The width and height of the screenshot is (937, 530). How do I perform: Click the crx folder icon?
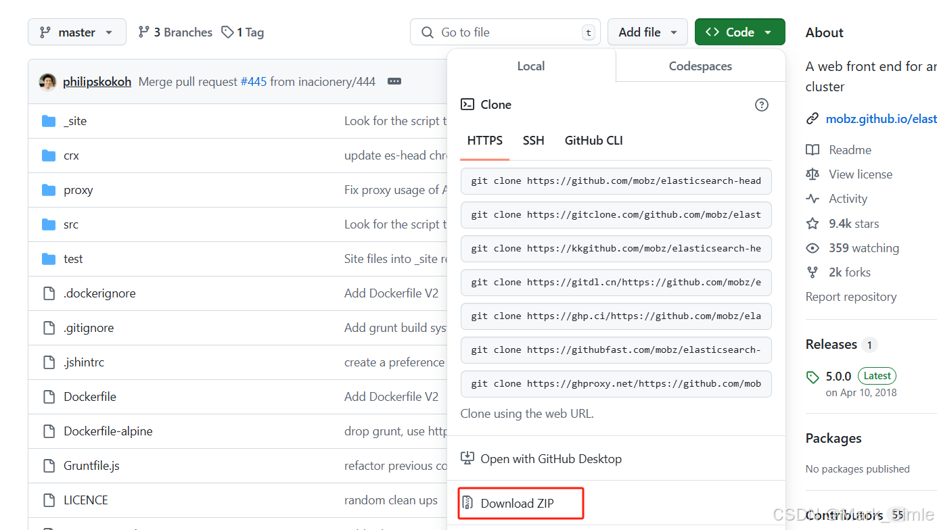49,155
